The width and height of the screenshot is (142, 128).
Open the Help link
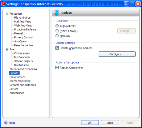coord(12,123)
